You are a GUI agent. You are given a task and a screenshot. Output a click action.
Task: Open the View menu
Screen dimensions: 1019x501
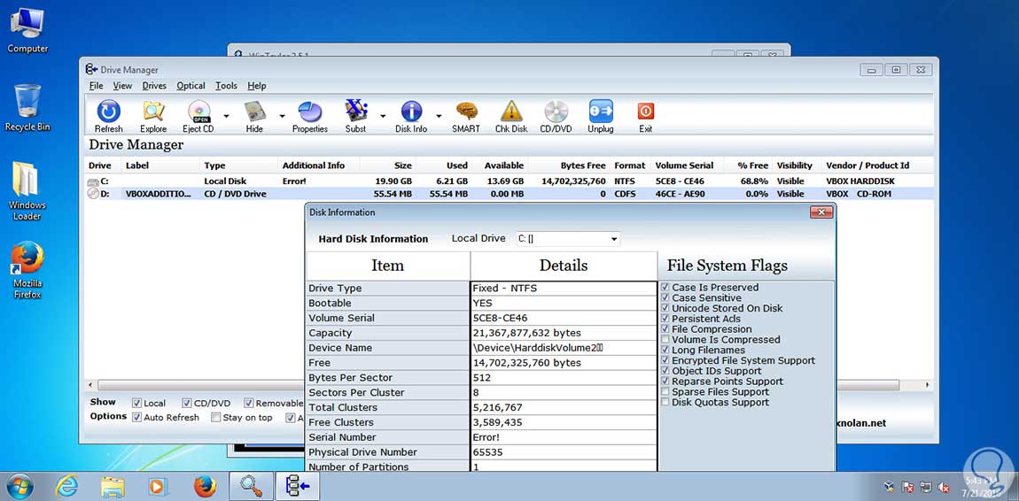tap(122, 86)
